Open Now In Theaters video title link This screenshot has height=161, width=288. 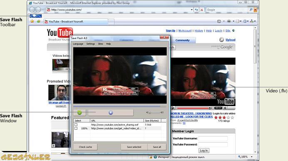[191, 115]
